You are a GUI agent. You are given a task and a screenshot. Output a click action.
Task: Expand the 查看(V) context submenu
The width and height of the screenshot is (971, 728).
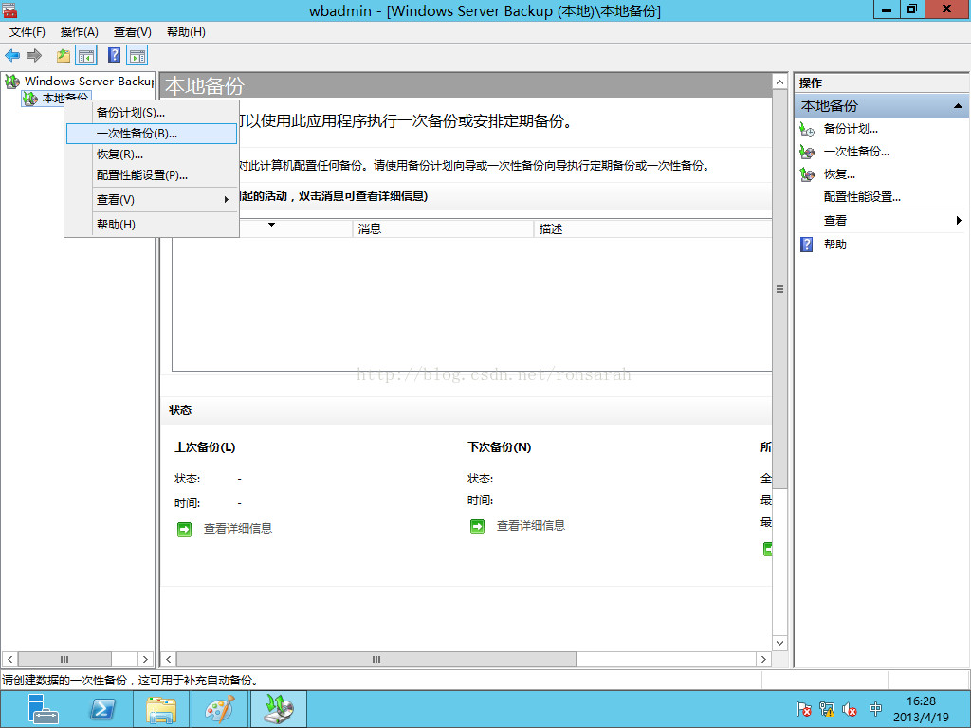point(152,200)
